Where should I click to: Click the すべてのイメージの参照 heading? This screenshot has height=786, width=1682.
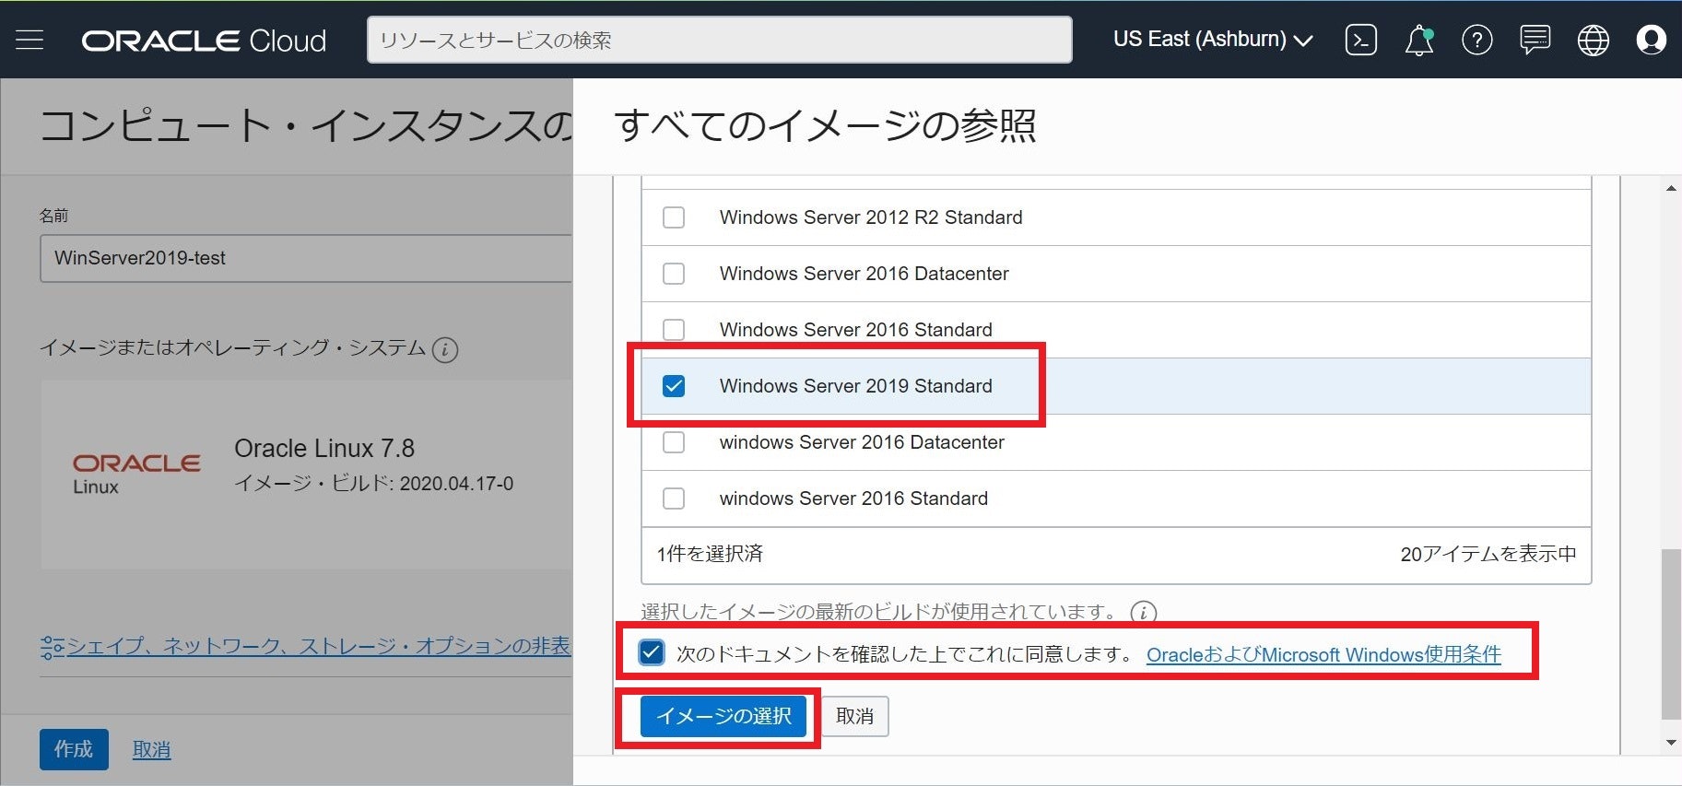825,126
